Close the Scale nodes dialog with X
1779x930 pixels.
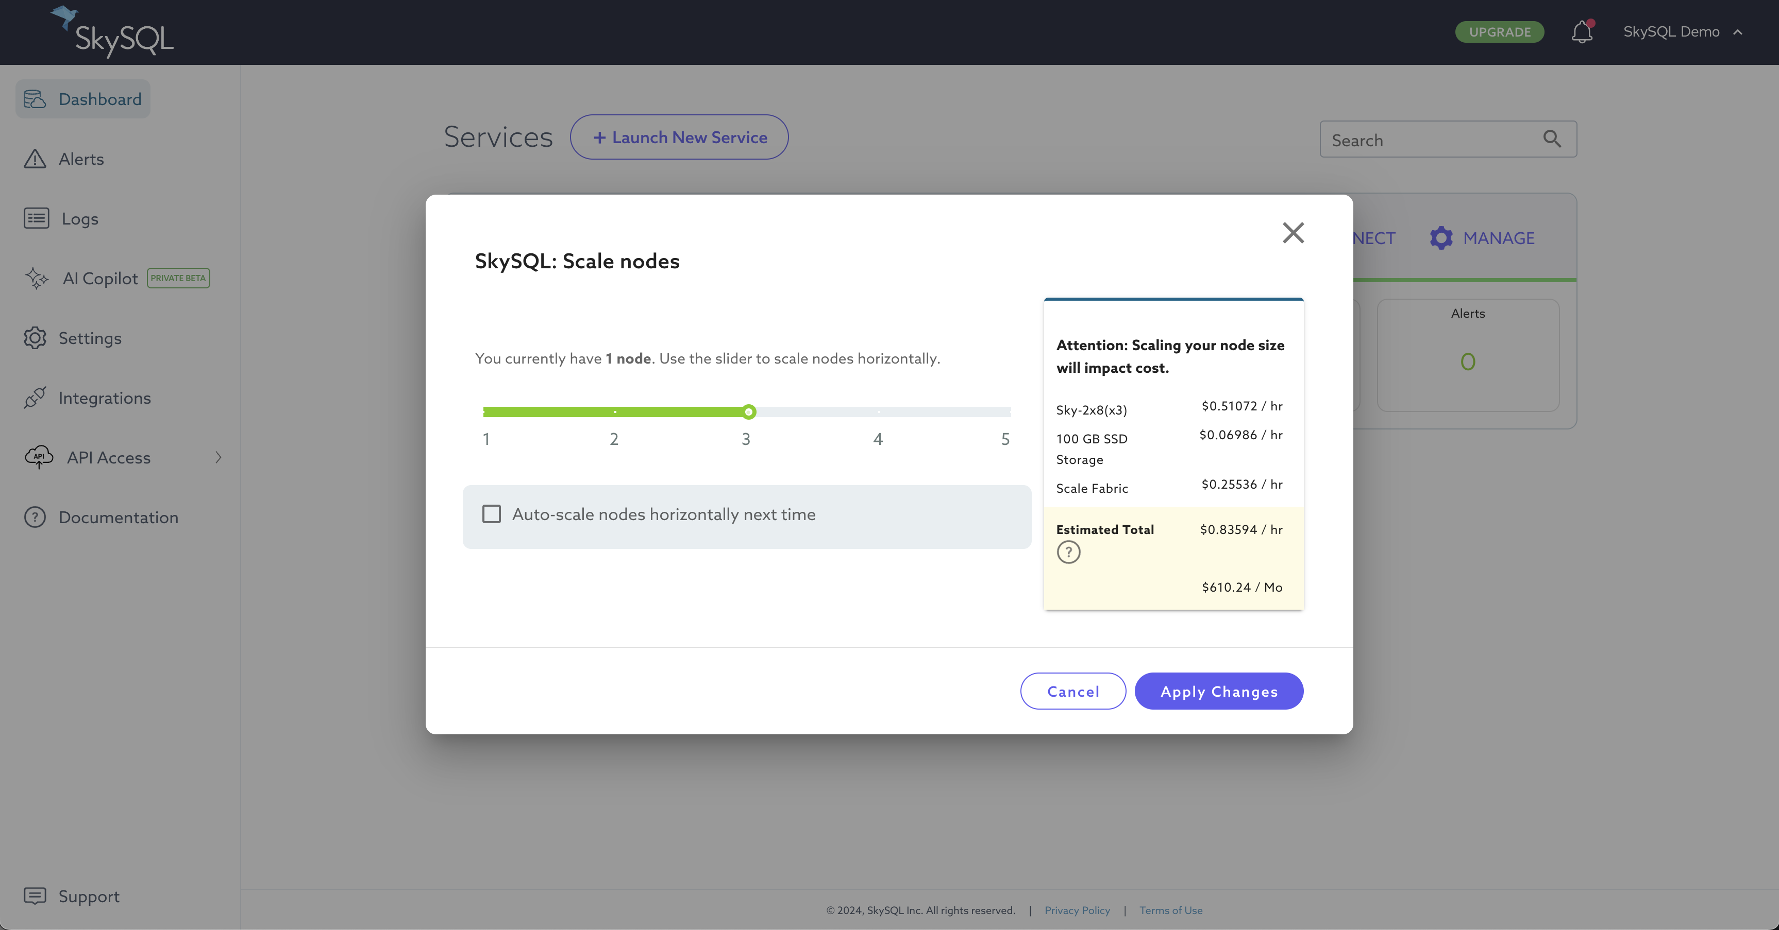click(x=1293, y=233)
